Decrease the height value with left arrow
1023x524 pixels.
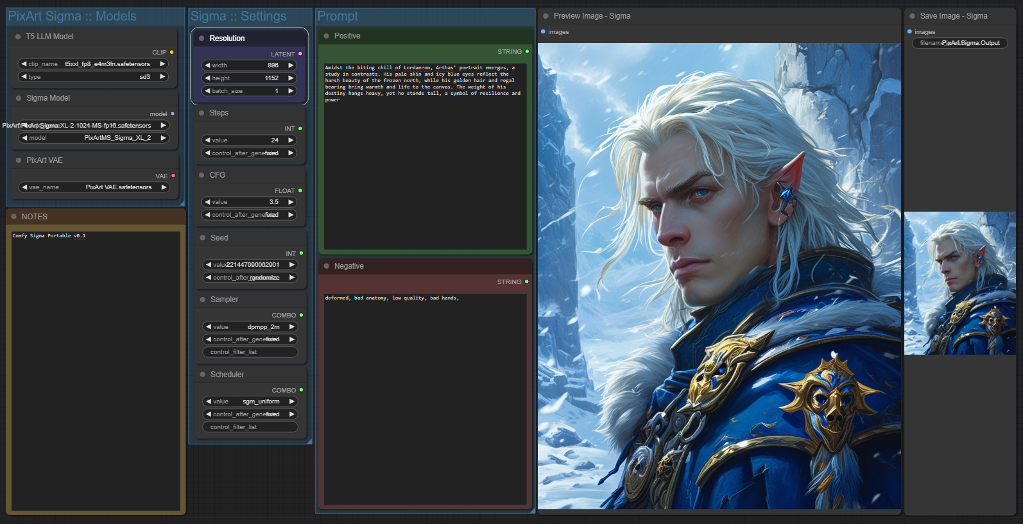tap(207, 78)
